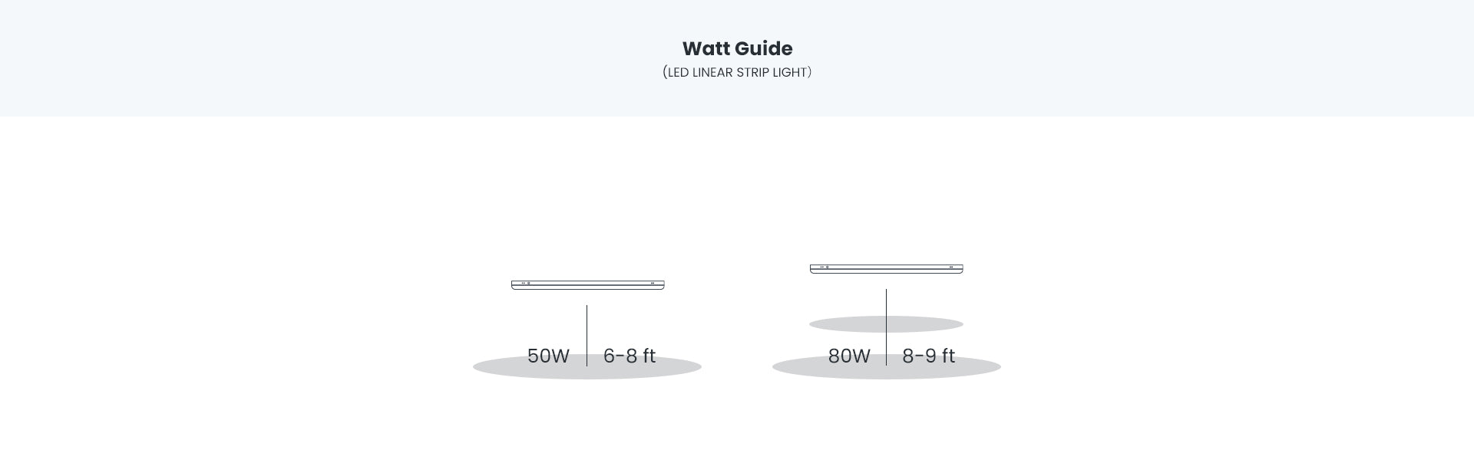Click the light blue header banner background
The height and width of the screenshot is (476, 1474).
click(x=307, y=57)
